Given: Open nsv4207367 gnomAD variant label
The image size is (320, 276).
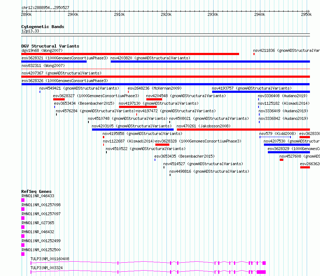Looking at the screenshot, I should click(x=61, y=73).
